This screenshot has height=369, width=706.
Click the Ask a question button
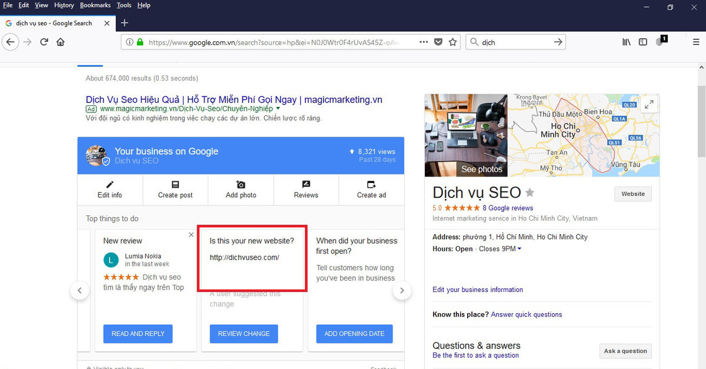click(625, 351)
